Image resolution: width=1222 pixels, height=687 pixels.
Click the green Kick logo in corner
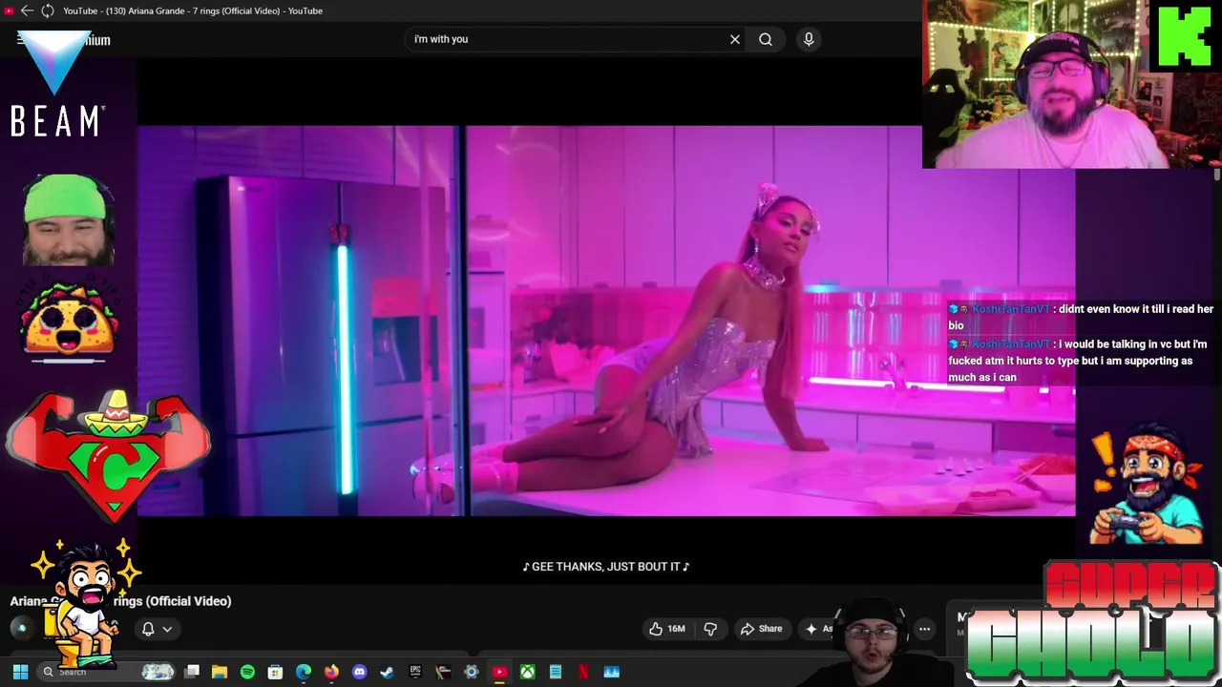point(1185,37)
